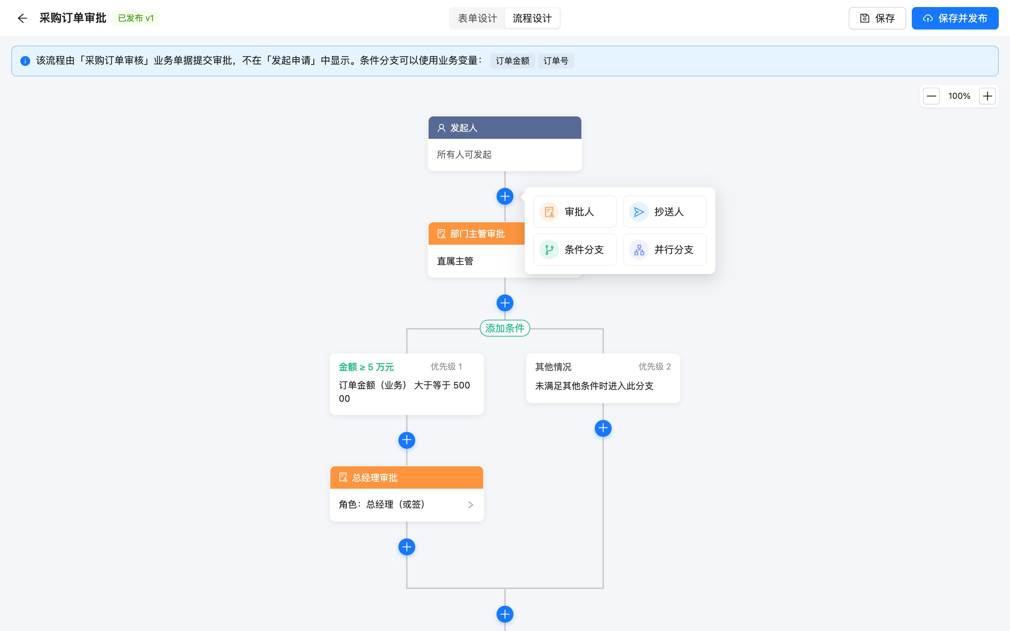Image resolution: width=1010 pixels, height=631 pixels.
Task: Click the 总经理审批 node header
Action: coord(406,477)
